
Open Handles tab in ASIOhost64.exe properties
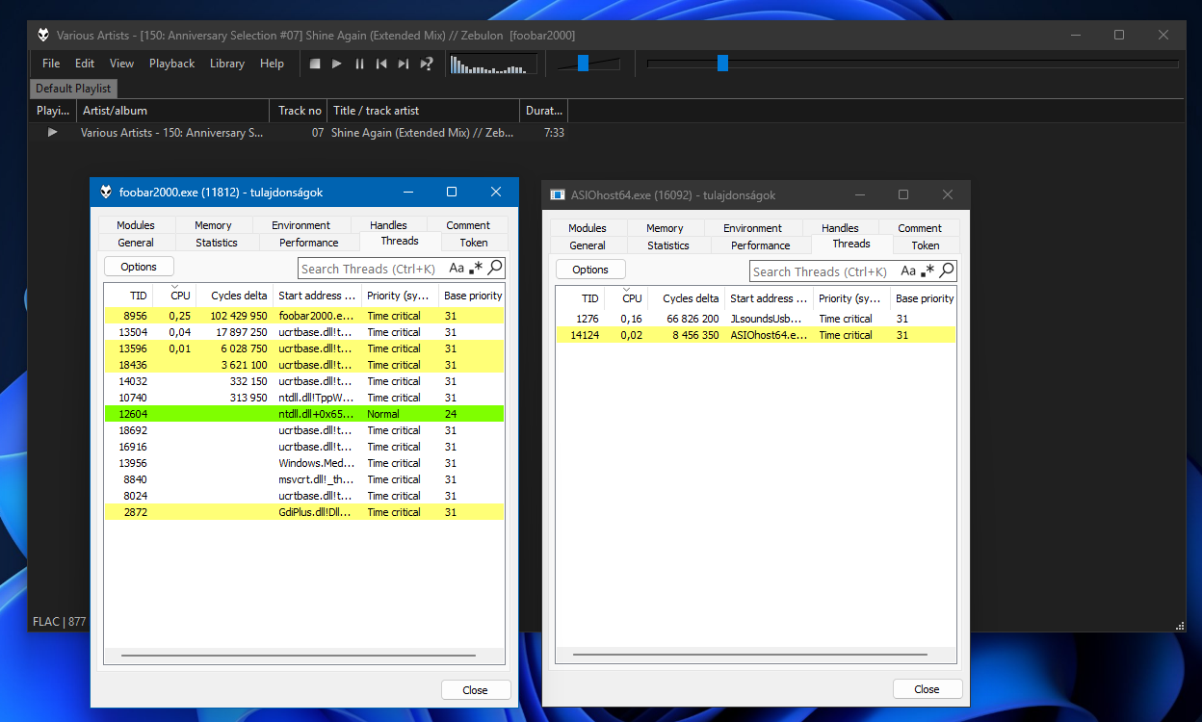(x=840, y=228)
